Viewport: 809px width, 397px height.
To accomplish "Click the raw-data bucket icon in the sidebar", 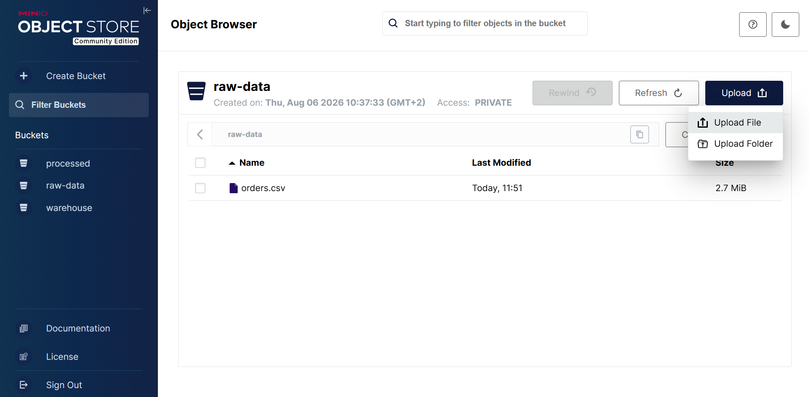I will (x=24, y=185).
